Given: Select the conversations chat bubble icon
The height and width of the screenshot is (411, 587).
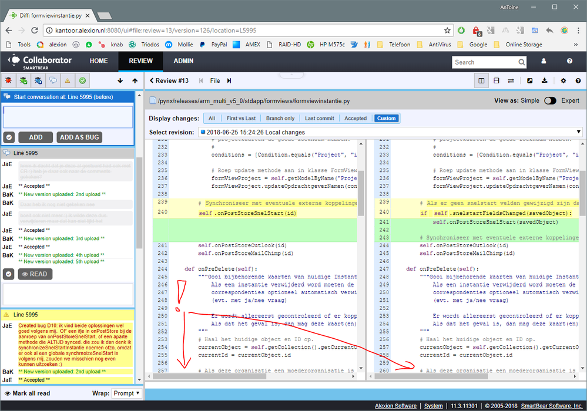Looking at the screenshot, I should [x=53, y=80].
